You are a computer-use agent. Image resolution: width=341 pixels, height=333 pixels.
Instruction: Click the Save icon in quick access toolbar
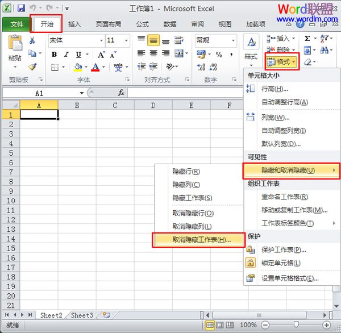click(x=21, y=9)
